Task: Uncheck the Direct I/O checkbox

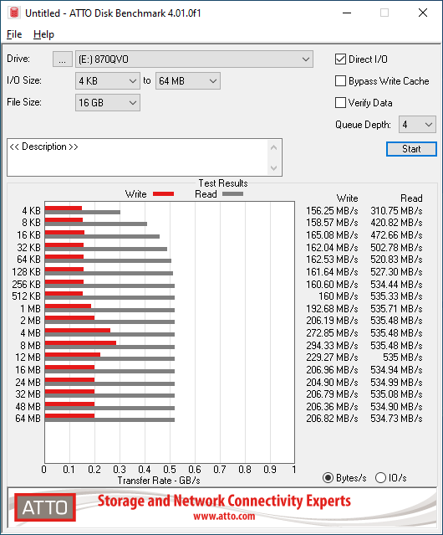Action: pyautogui.click(x=340, y=59)
